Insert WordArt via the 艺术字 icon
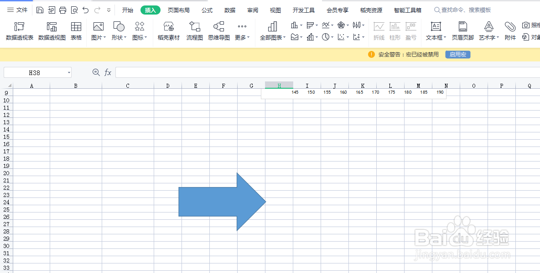The height and width of the screenshot is (273, 540). click(x=487, y=31)
